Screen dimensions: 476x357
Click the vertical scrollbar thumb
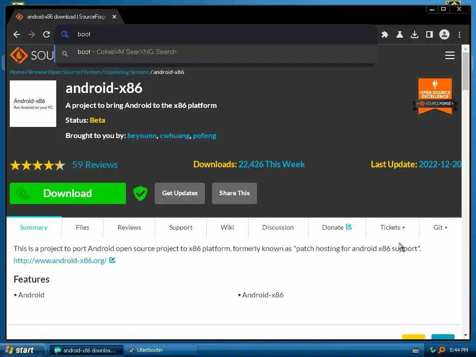pyautogui.click(x=465, y=71)
